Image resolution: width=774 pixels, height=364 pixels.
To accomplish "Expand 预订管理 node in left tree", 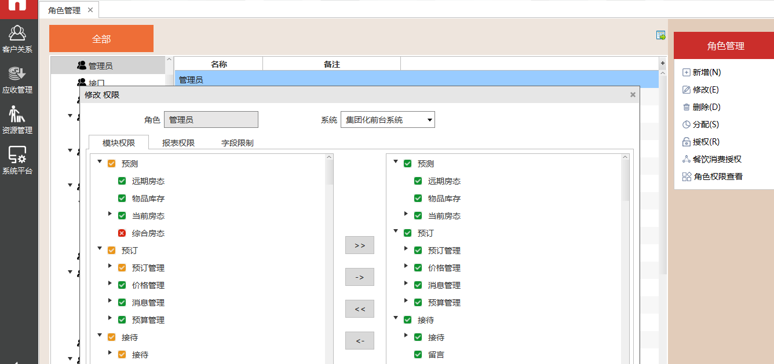I will coord(110,267).
